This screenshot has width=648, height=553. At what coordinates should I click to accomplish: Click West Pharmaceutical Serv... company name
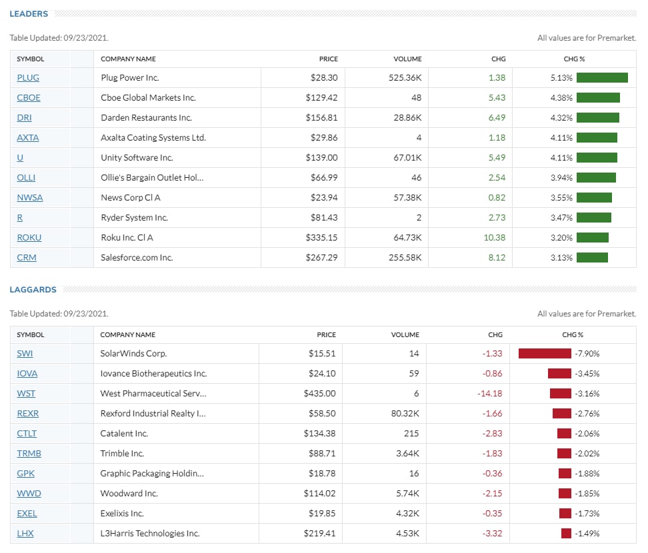click(153, 394)
